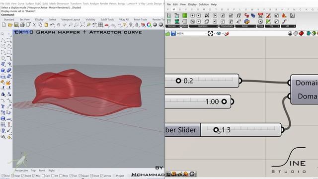The width and height of the screenshot is (318, 179).
Task: Click the 0.2 slider grip
Action: coord(178,81)
